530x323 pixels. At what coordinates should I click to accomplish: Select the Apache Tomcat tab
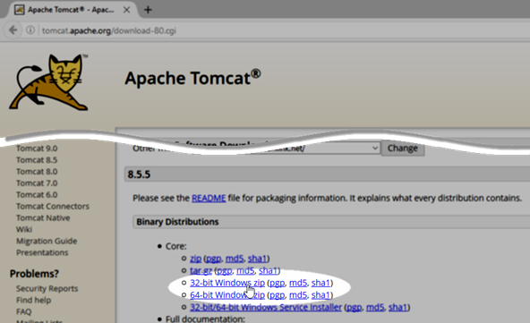pyautogui.click(x=71, y=10)
